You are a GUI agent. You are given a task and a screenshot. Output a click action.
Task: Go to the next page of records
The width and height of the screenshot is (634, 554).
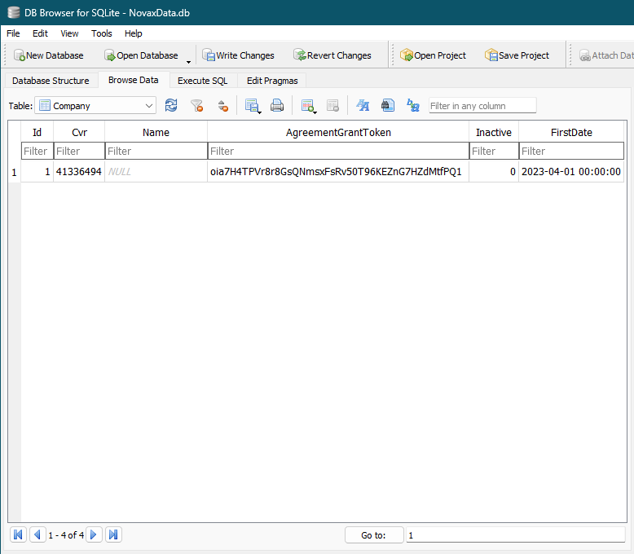tap(94, 534)
